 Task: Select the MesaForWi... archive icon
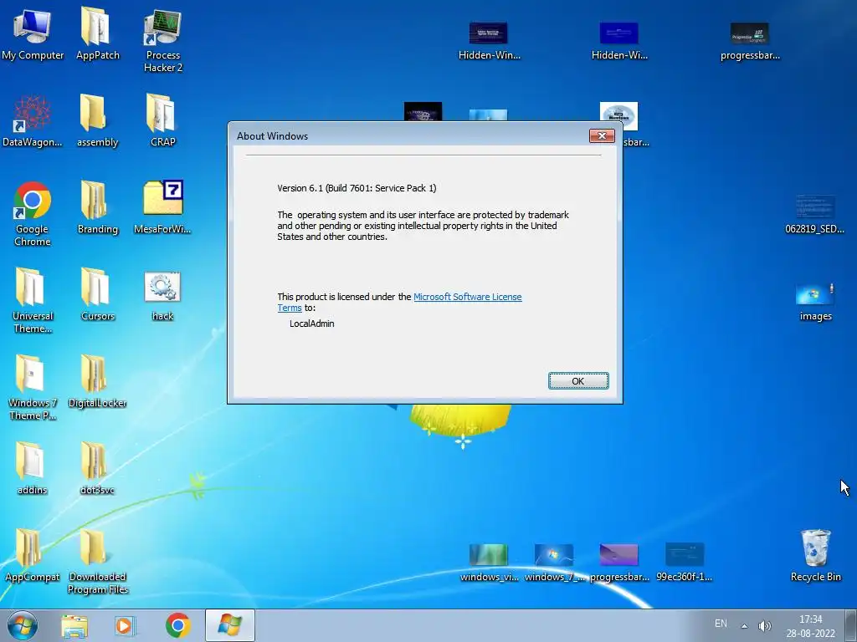[x=163, y=207]
